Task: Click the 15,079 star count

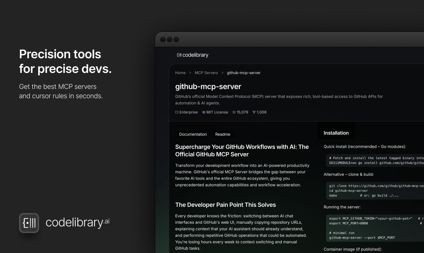Action: pyautogui.click(x=242, y=112)
